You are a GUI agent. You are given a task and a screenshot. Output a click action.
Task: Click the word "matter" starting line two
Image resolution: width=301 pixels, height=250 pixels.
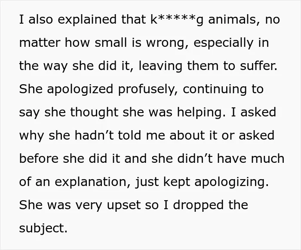point(40,43)
